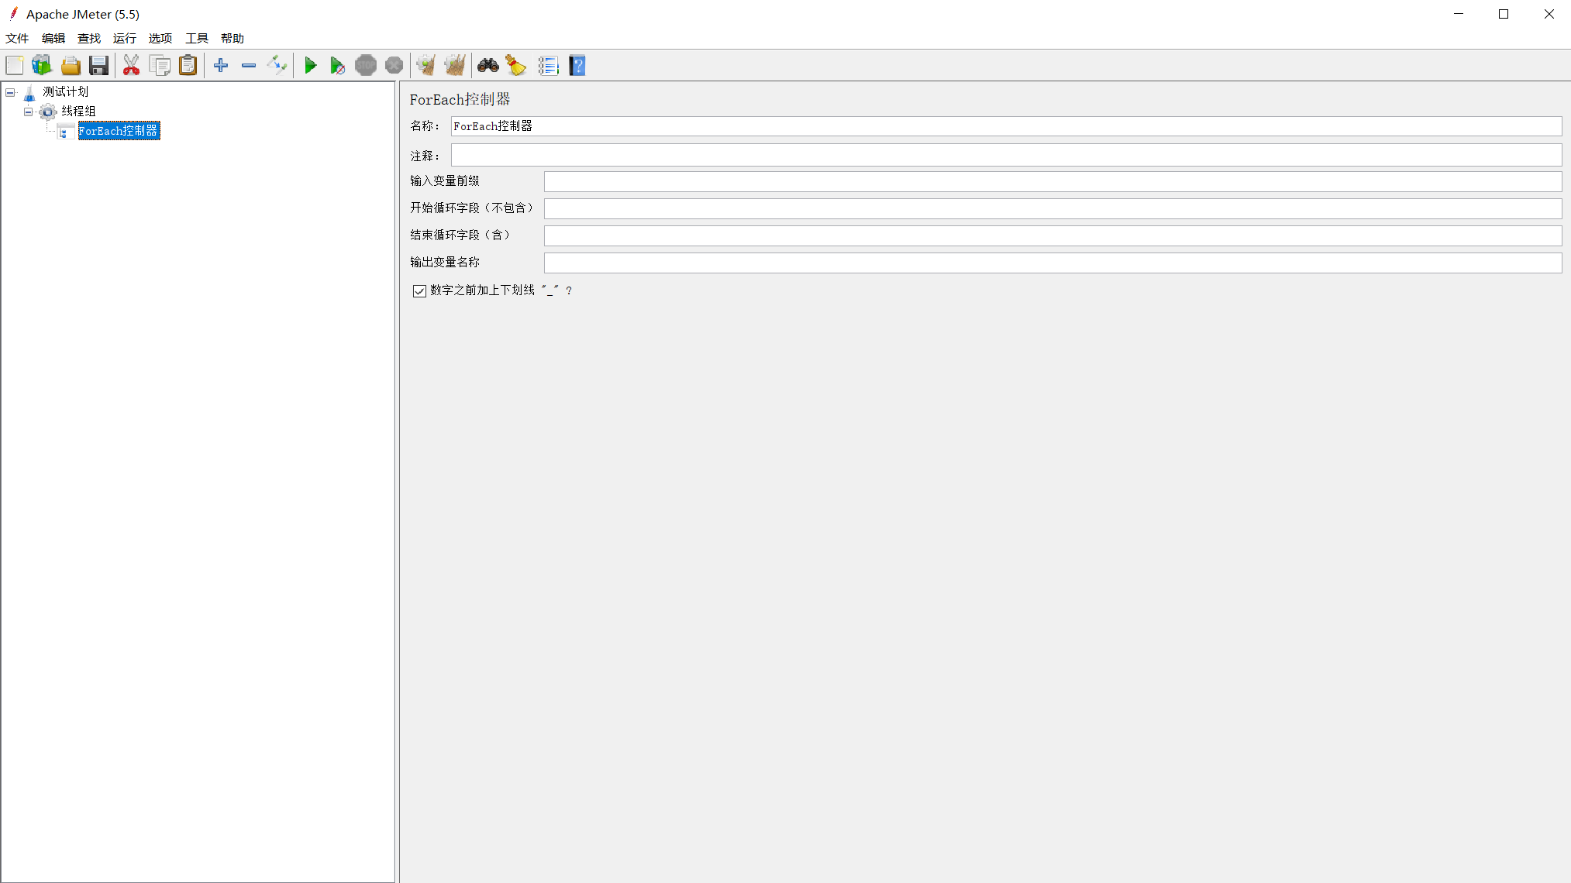The image size is (1571, 883).
Task: Minimize the JMeter window
Action: [1459, 14]
